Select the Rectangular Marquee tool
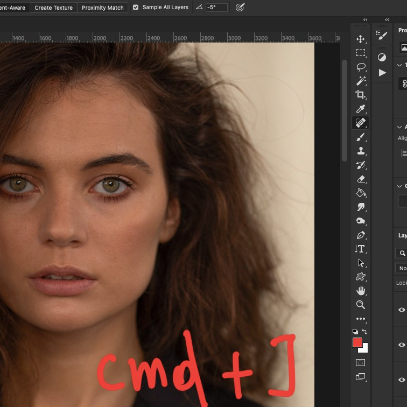The image size is (407, 407). point(360,53)
